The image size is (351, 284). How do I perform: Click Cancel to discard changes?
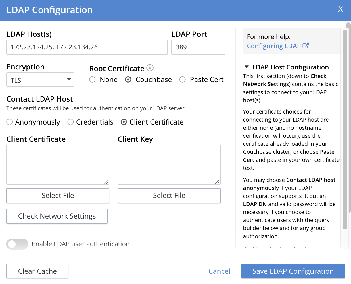tap(219, 271)
